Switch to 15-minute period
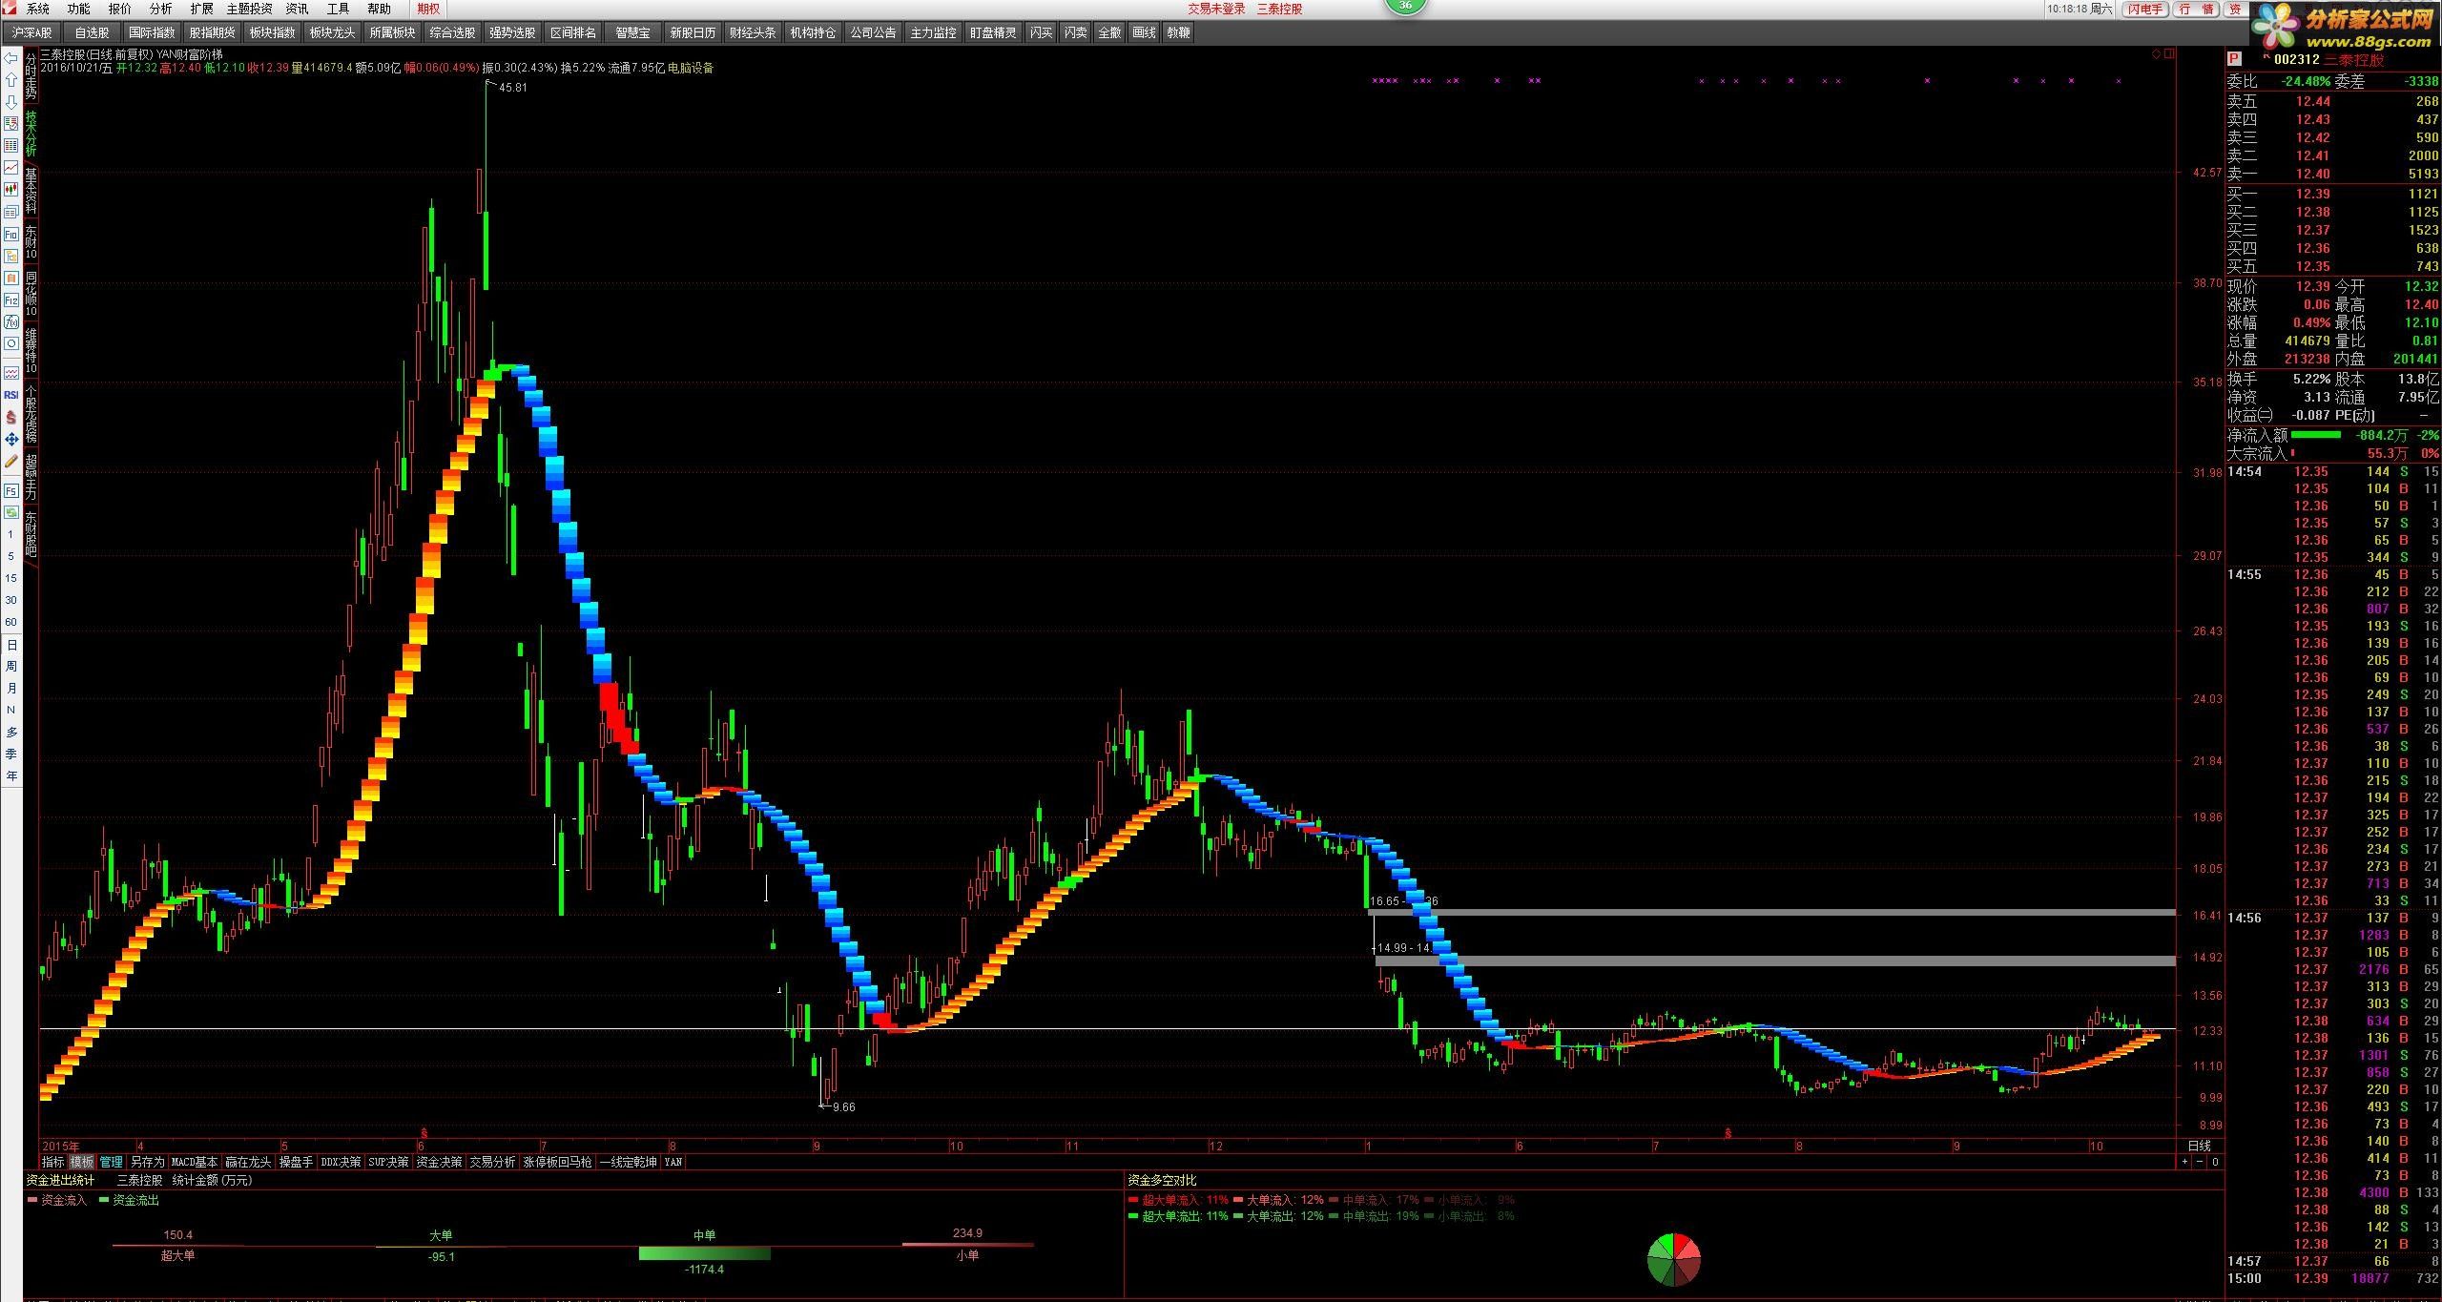 coord(11,578)
